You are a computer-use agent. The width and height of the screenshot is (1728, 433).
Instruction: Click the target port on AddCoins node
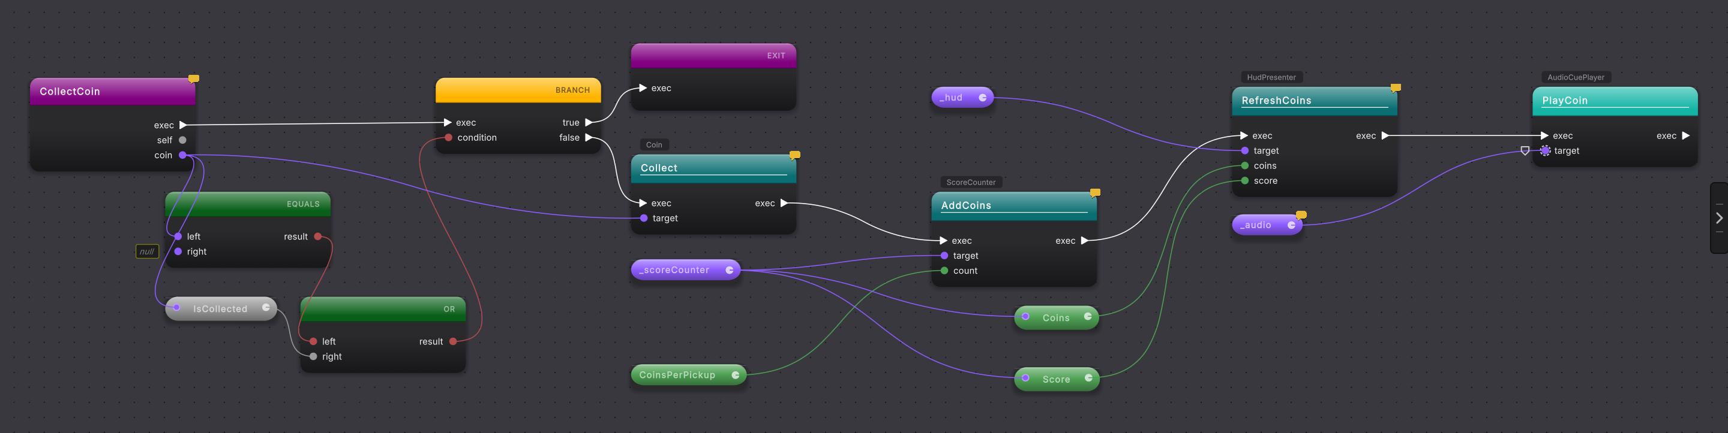tap(944, 256)
